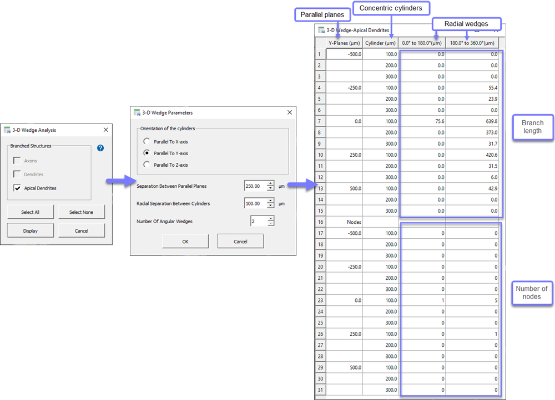
Task: Select Parallel To X-axis orientation
Action: [147, 141]
